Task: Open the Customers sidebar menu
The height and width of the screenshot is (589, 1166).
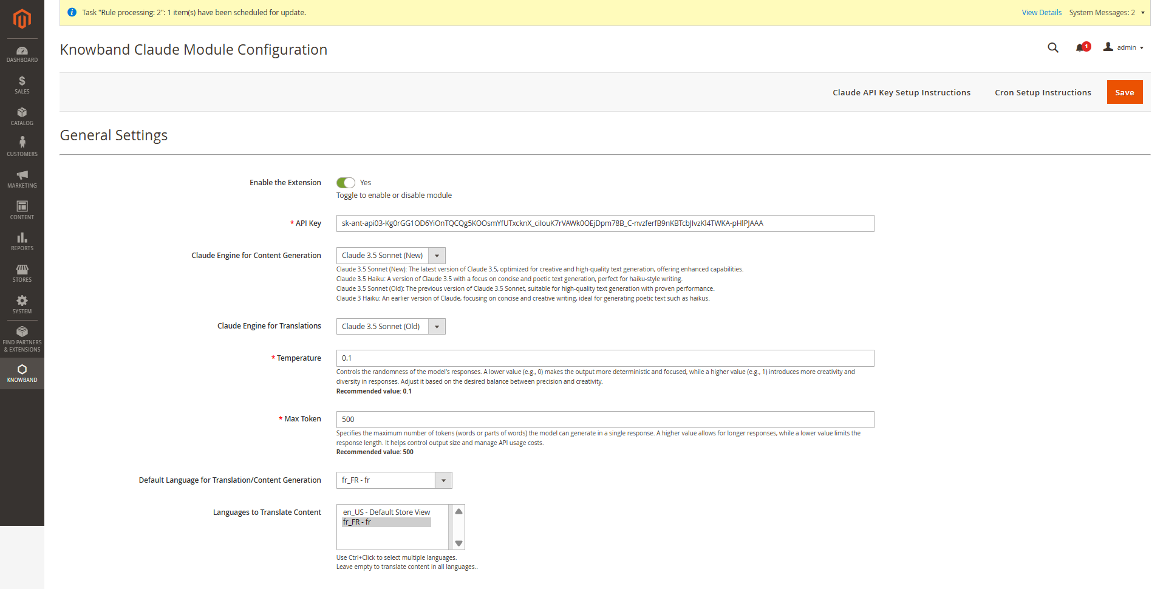Action: tap(22, 148)
